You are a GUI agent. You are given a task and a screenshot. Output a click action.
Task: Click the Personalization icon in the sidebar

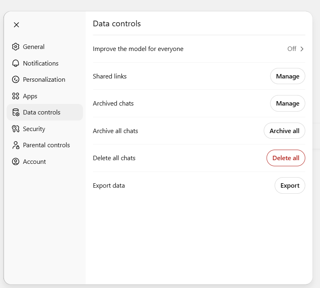click(16, 79)
